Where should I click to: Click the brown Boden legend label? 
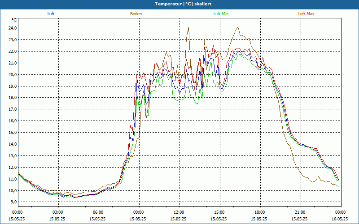pyautogui.click(x=136, y=14)
